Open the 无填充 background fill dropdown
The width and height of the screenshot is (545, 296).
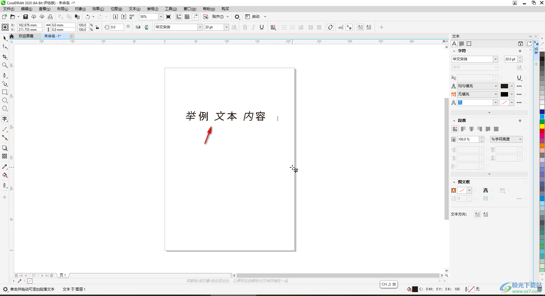tap(496, 94)
